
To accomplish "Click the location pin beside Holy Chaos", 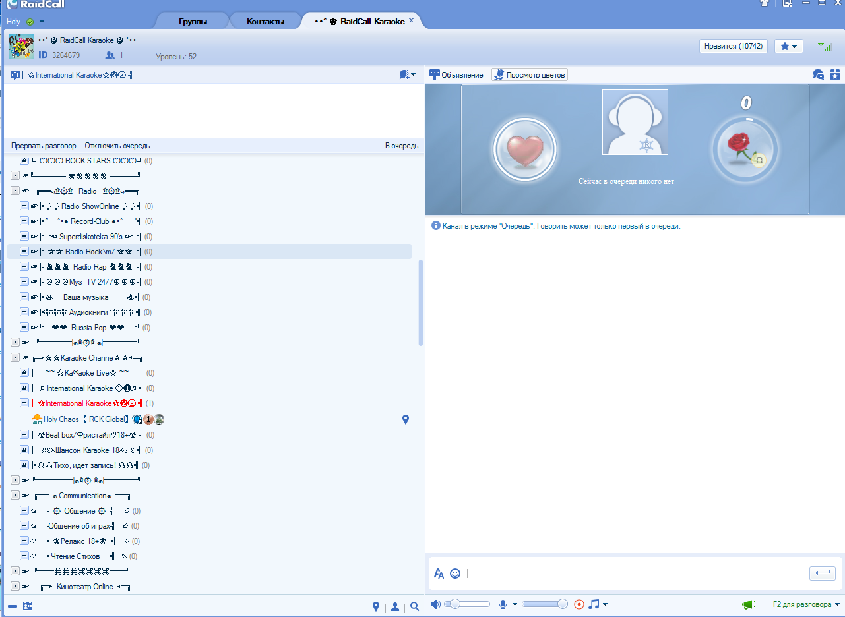I will click(406, 419).
